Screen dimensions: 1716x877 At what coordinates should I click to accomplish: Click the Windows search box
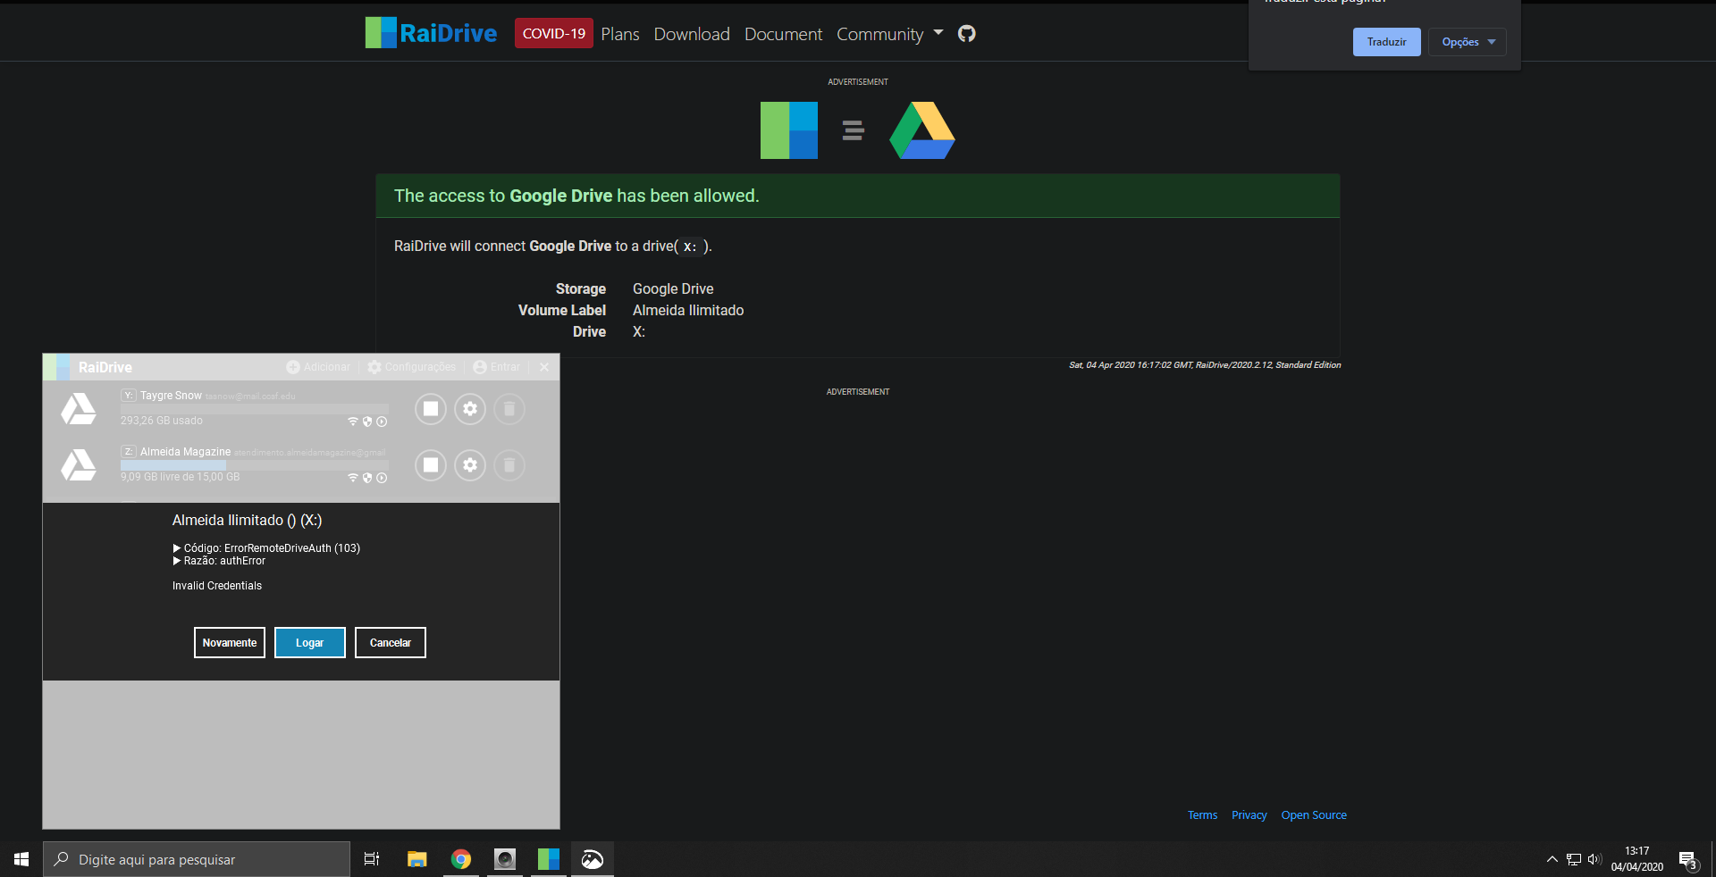coord(197,859)
